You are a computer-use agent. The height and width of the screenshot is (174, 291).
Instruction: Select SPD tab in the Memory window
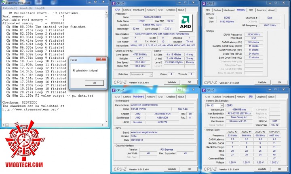point(251,10)
